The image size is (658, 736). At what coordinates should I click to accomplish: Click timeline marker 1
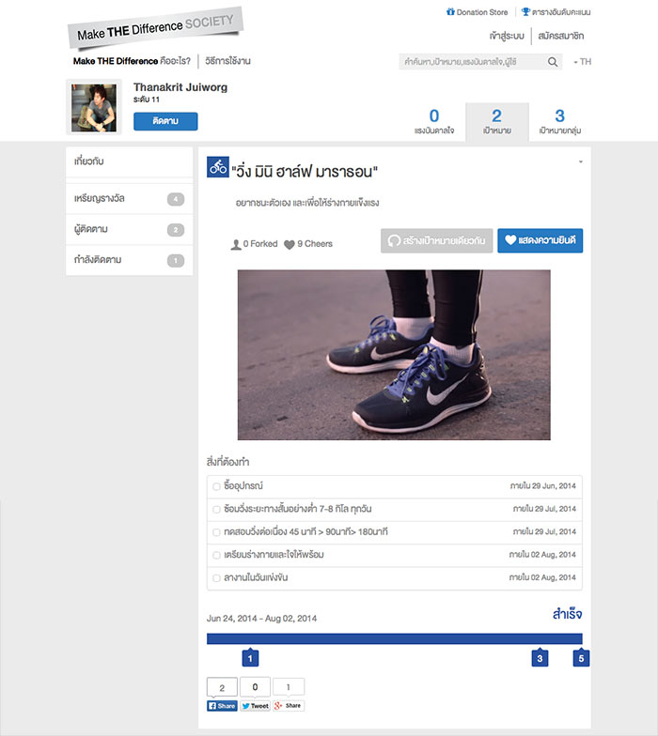250,657
